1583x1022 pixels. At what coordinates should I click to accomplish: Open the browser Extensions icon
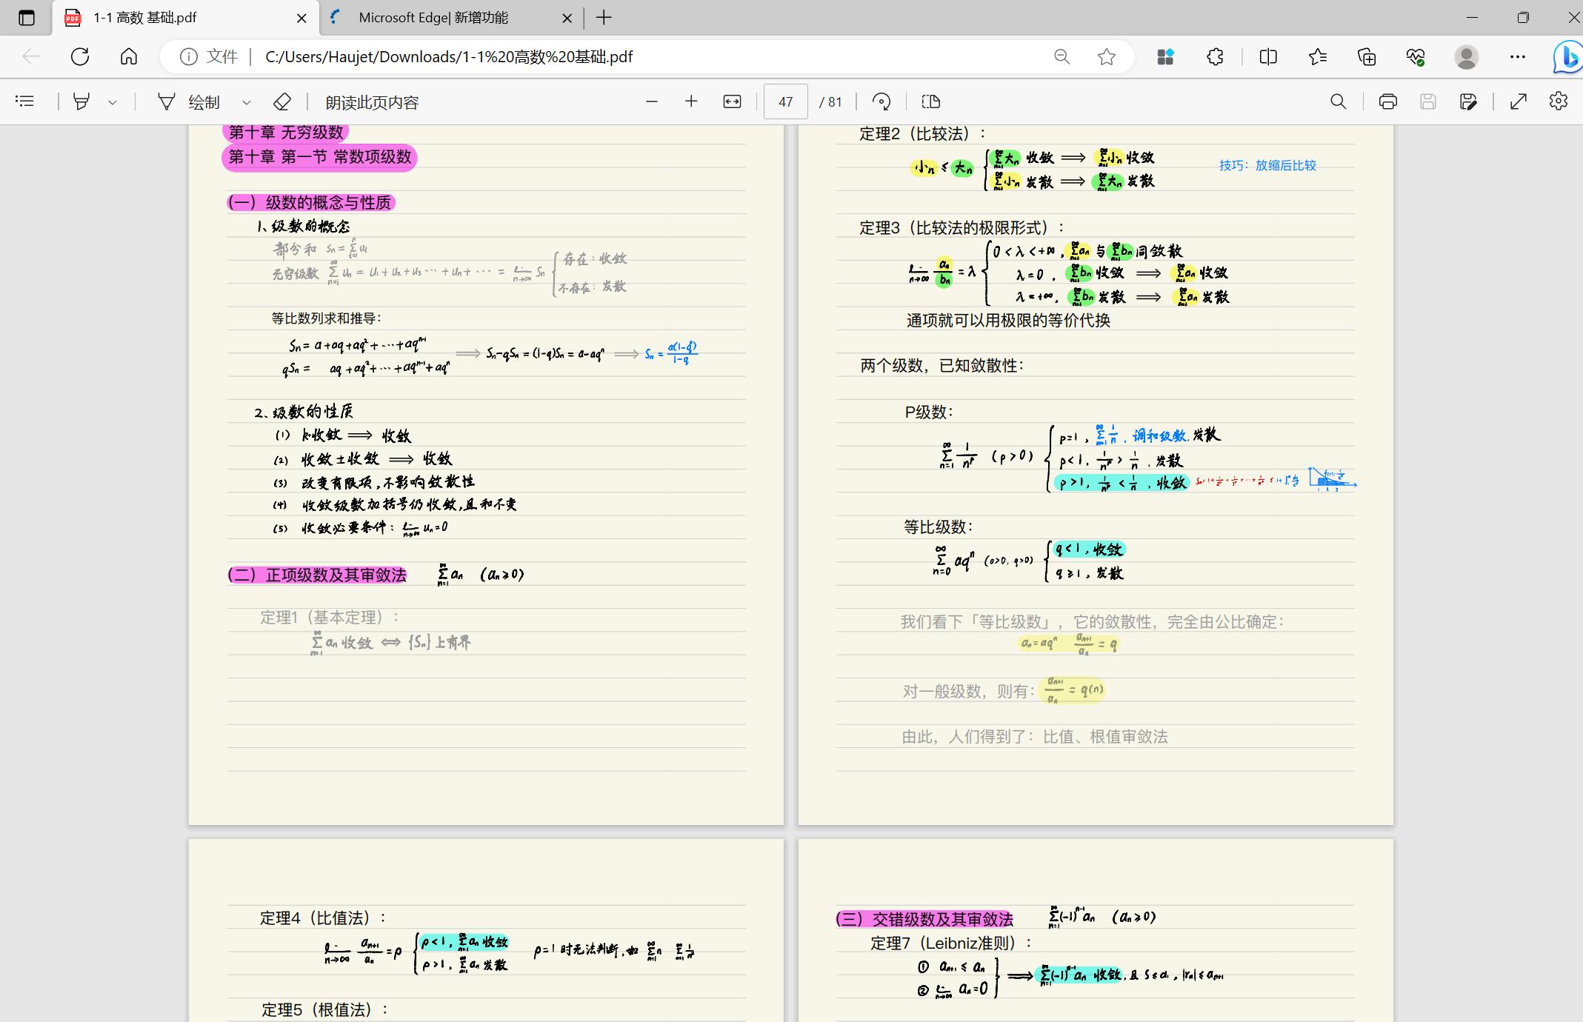click(1215, 56)
